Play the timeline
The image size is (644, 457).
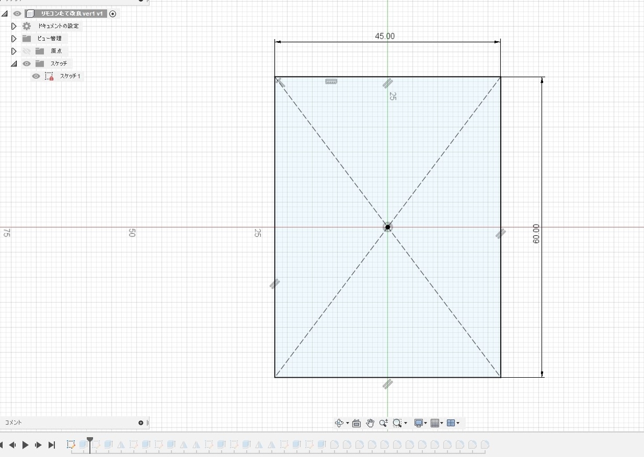coord(25,445)
